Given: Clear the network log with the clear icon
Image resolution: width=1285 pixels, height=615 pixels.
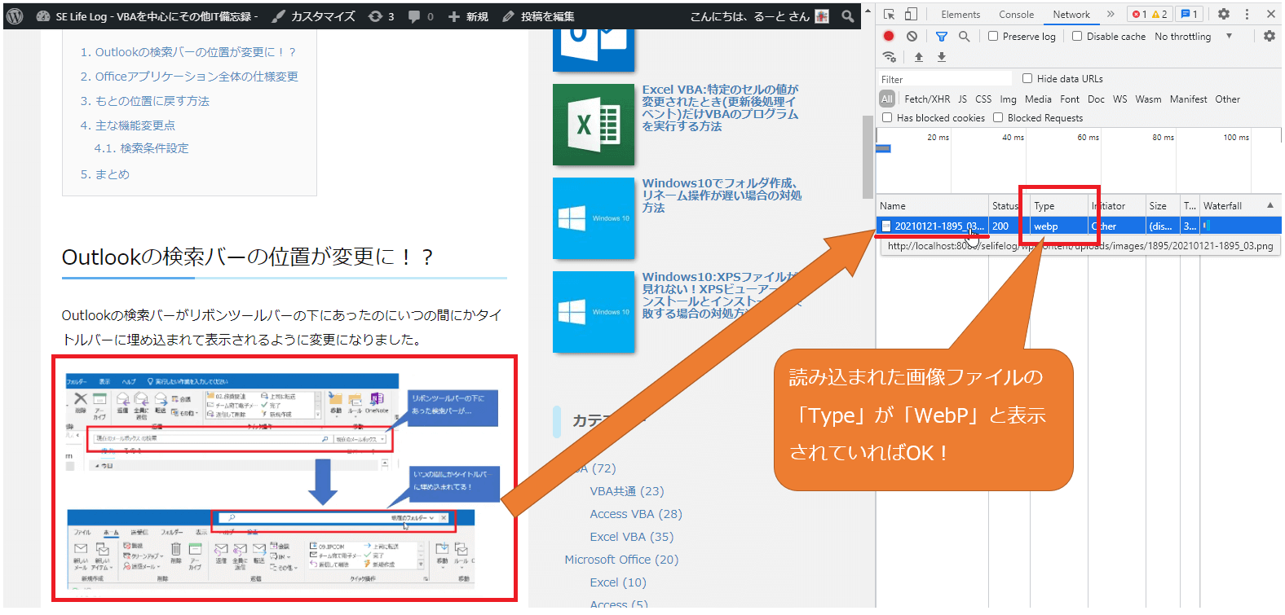Looking at the screenshot, I should click(912, 36).
